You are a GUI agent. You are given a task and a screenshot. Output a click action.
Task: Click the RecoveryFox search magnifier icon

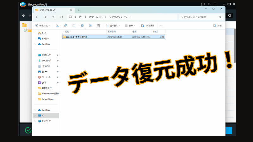pyautogui.click(x=230, y=15)
